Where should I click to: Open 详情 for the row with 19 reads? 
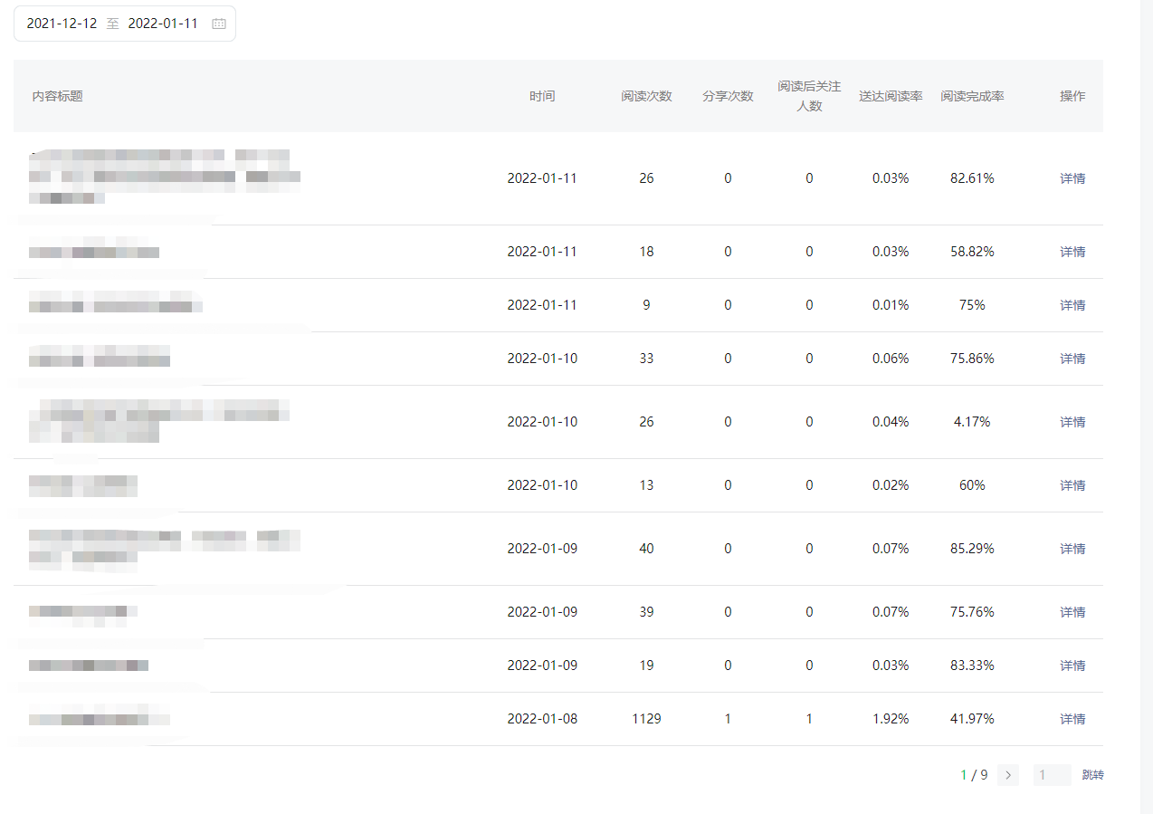[1072, 666]
